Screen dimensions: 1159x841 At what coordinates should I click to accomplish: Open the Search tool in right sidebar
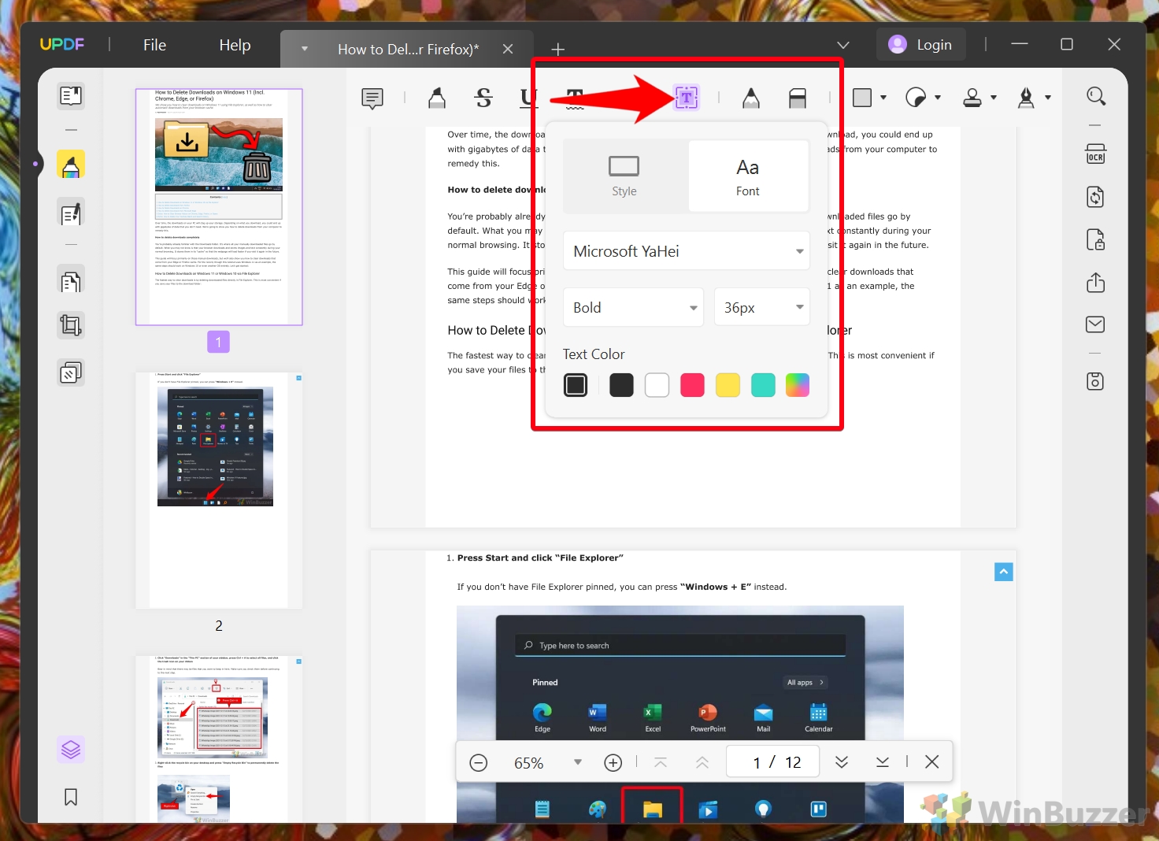(x=1096, y=96)
